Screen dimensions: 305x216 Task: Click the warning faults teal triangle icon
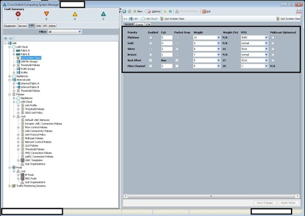(x=103, y=14)
